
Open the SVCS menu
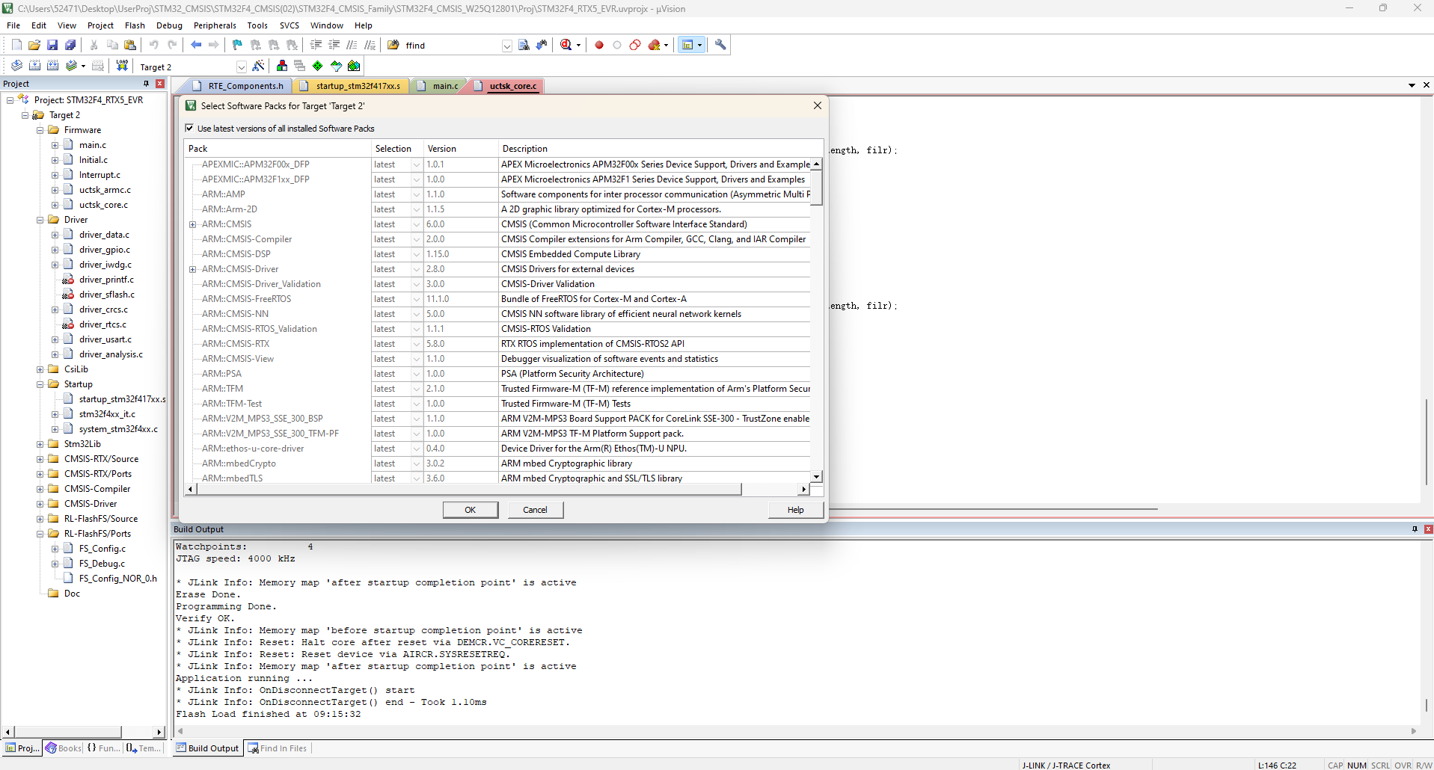(289, 25)
